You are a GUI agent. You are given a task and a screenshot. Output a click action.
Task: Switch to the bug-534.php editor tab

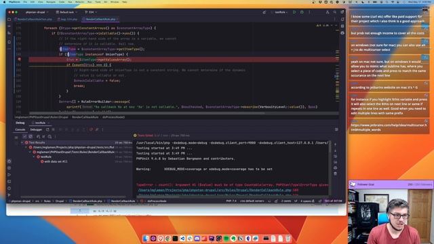(x=68, y=20)
